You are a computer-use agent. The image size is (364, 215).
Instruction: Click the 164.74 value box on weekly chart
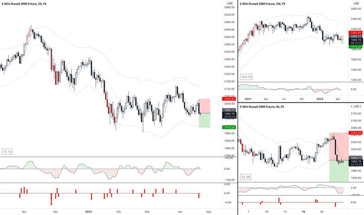pyautogui.click(x=246, y=77)
